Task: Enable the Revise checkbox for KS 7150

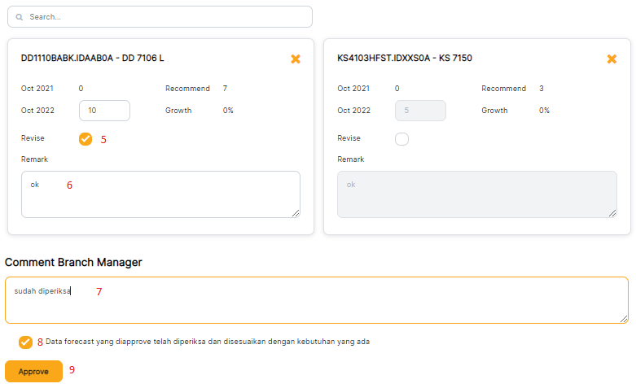Action: pyautogui.click(x=401, y=139)
